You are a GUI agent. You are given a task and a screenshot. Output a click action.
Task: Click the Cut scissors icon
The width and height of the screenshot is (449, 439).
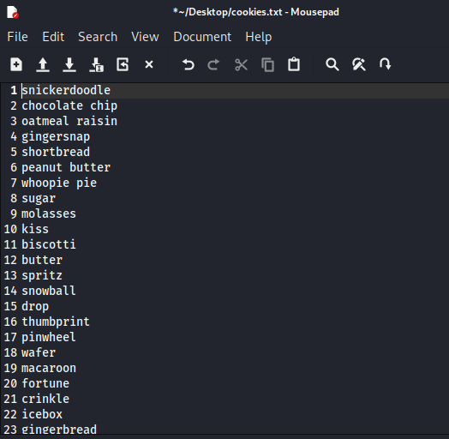tap(241, 64)
